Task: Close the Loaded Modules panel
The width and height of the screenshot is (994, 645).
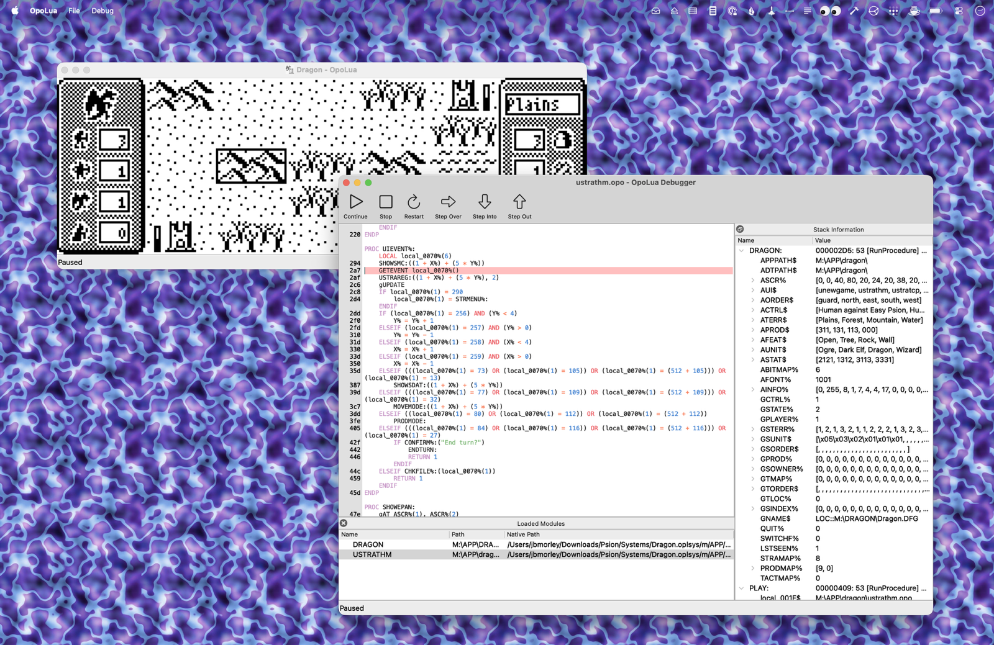Action: coord(344,523)
